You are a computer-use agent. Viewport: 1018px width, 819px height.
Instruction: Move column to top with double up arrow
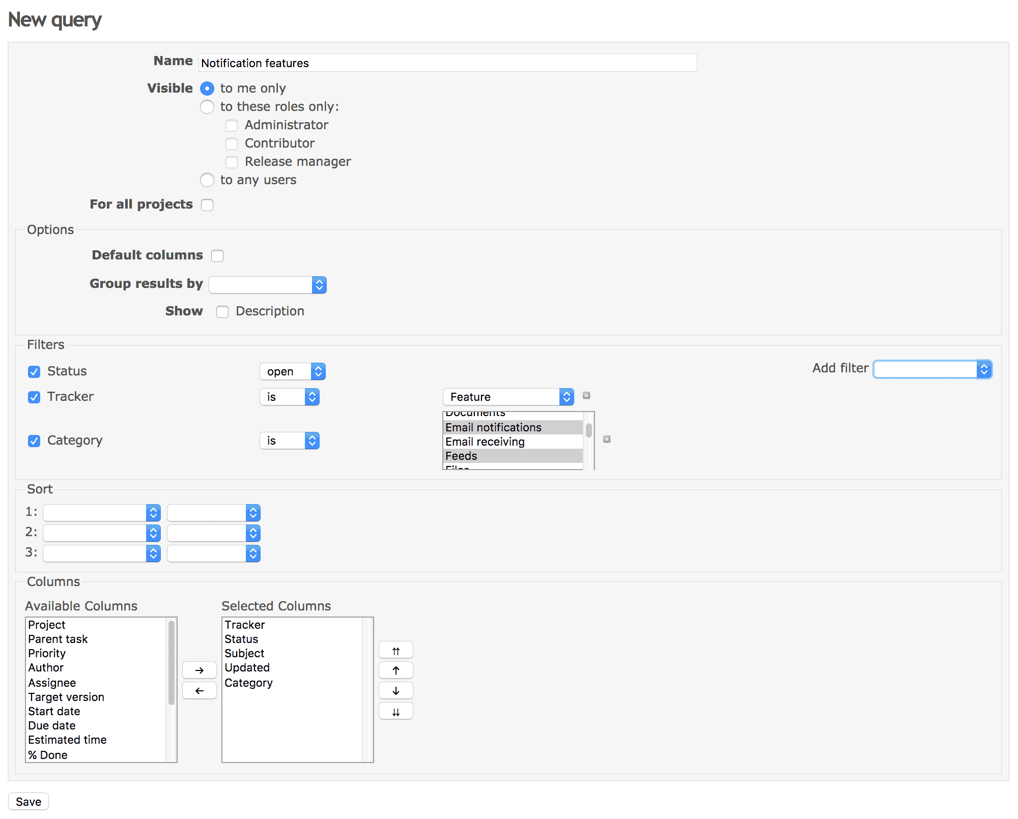pyautogui.click(x=395, y=651)
